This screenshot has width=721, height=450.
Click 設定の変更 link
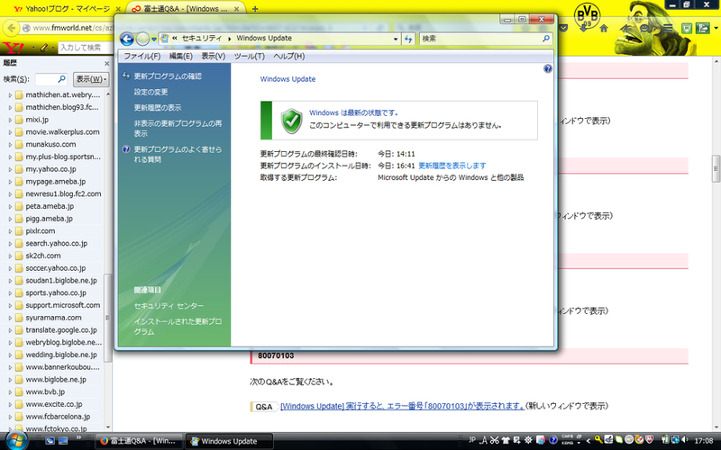click(x=151, y=92)
